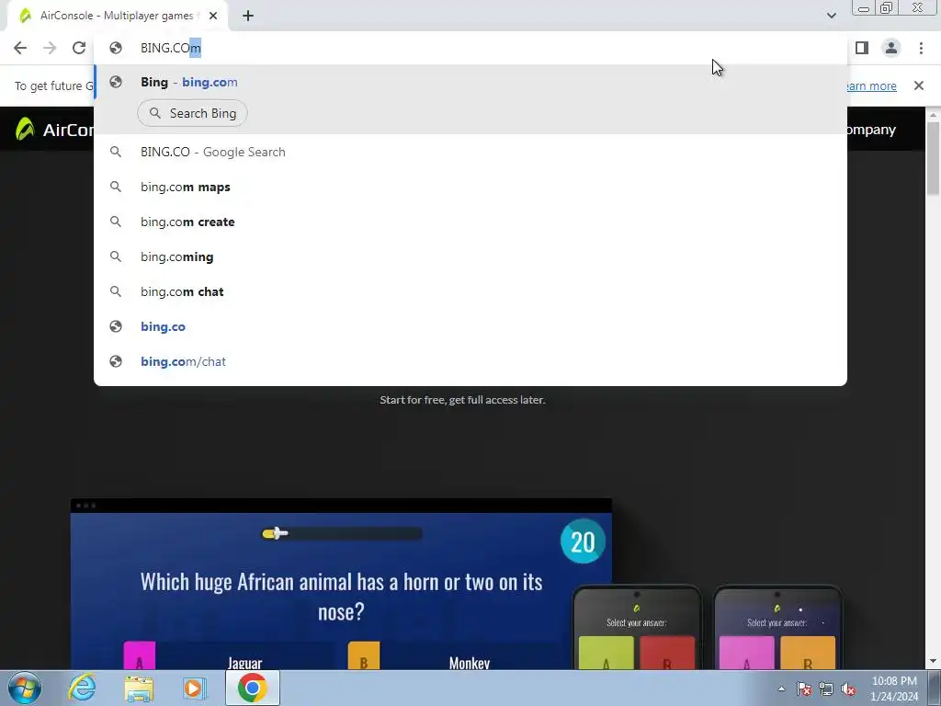Choose the BING.CO Google Search suggestion
The width and height of the screenshot is (941, 706).
pos(470,152)
